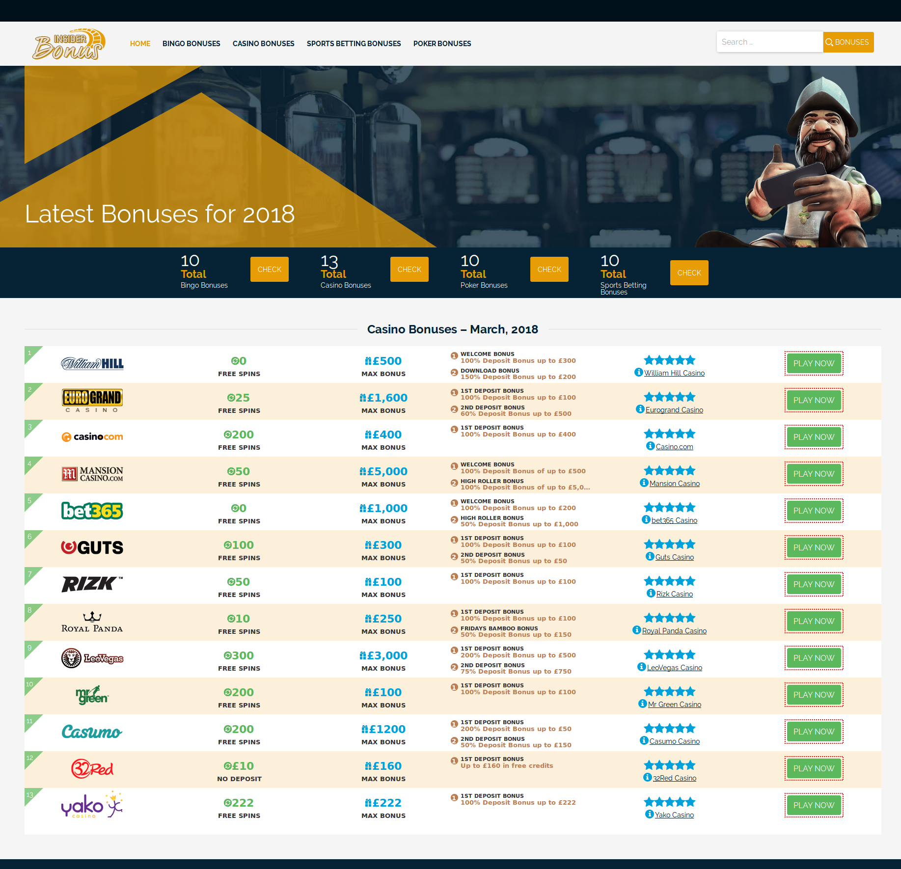Play now at William Hill
The image size is (901, 869).
pos(814,363)
